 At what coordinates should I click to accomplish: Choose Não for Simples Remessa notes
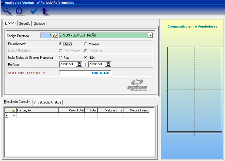coord(86,58)
